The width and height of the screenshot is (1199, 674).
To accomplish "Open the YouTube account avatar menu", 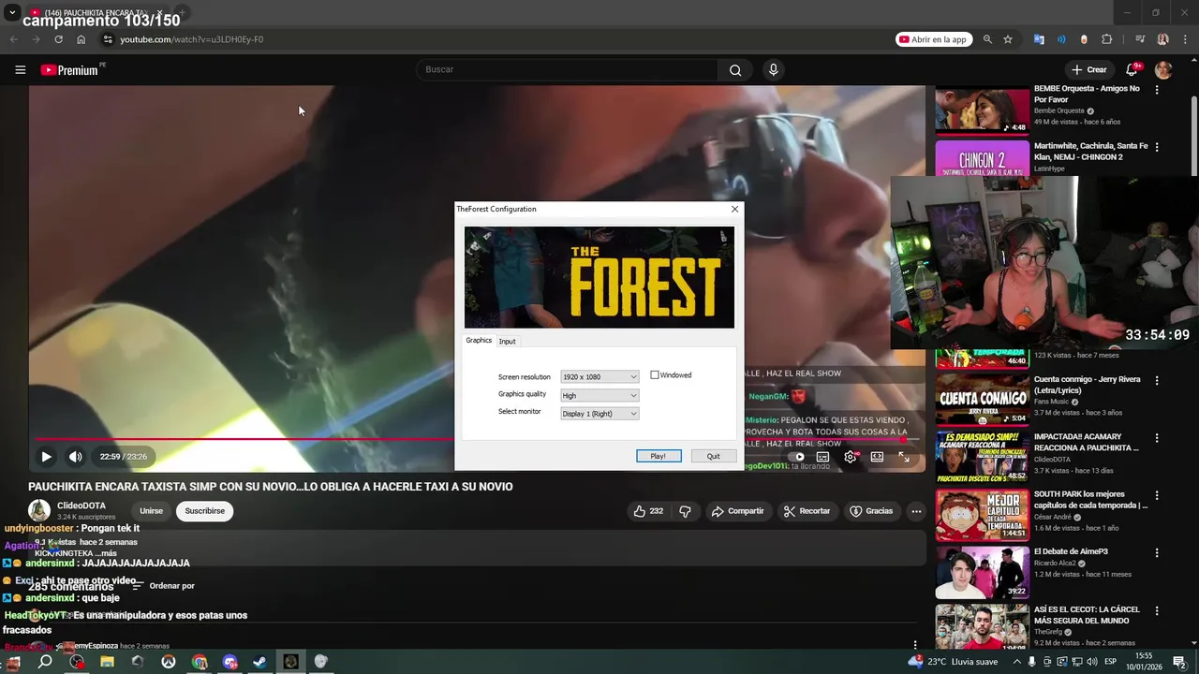I will click(1163, 69).
